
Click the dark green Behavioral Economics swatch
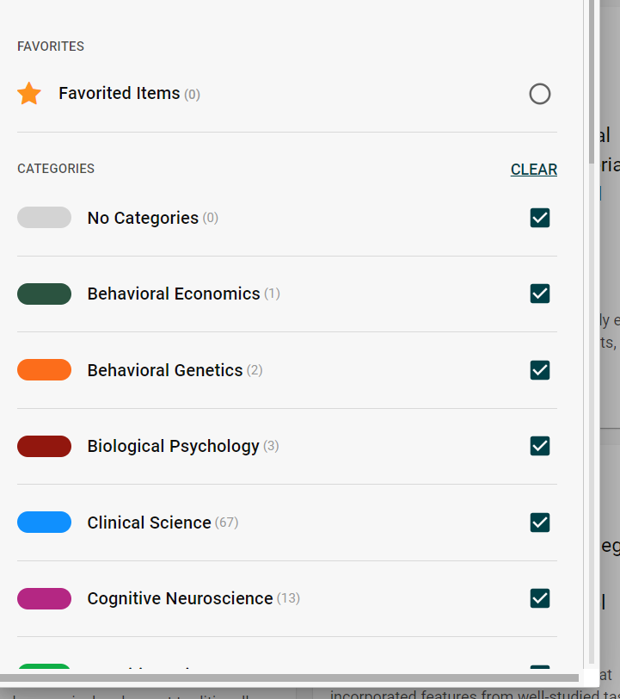pyautogui.click(x=44, y=294)
